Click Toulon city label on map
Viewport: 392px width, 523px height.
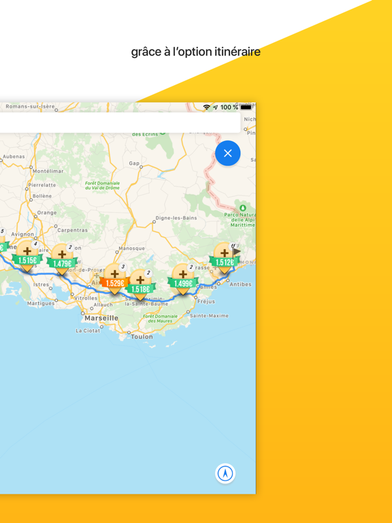coord(142,336)
